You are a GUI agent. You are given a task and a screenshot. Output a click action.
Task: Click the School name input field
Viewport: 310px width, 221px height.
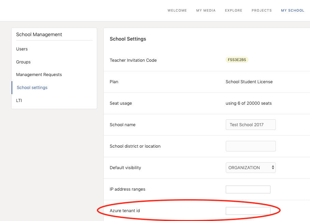(x=251, y=125)
